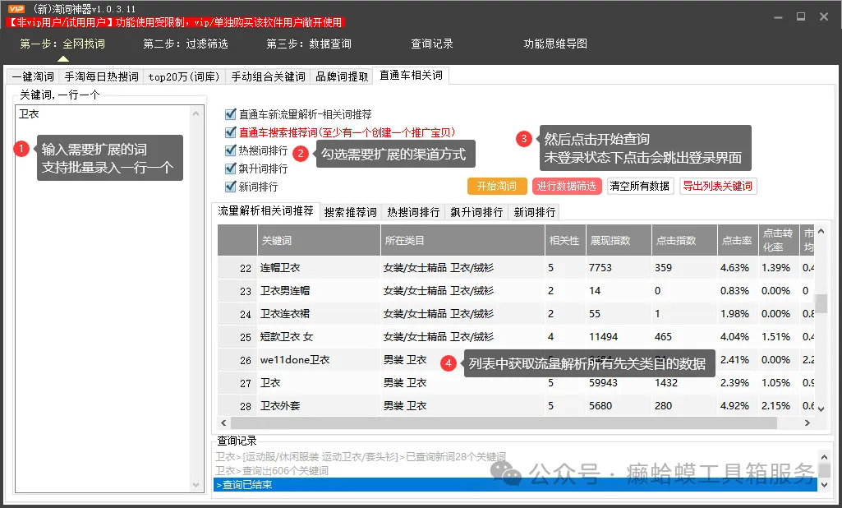Click the VIP logo icon in title bar
842x508 pixels.
tap(16, 8)
